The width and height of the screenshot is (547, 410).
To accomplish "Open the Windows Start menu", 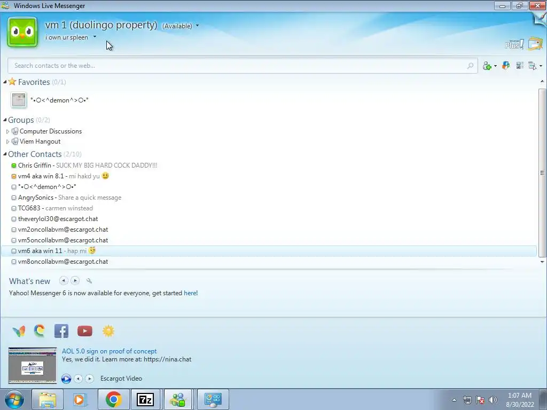I will (14, 399).
